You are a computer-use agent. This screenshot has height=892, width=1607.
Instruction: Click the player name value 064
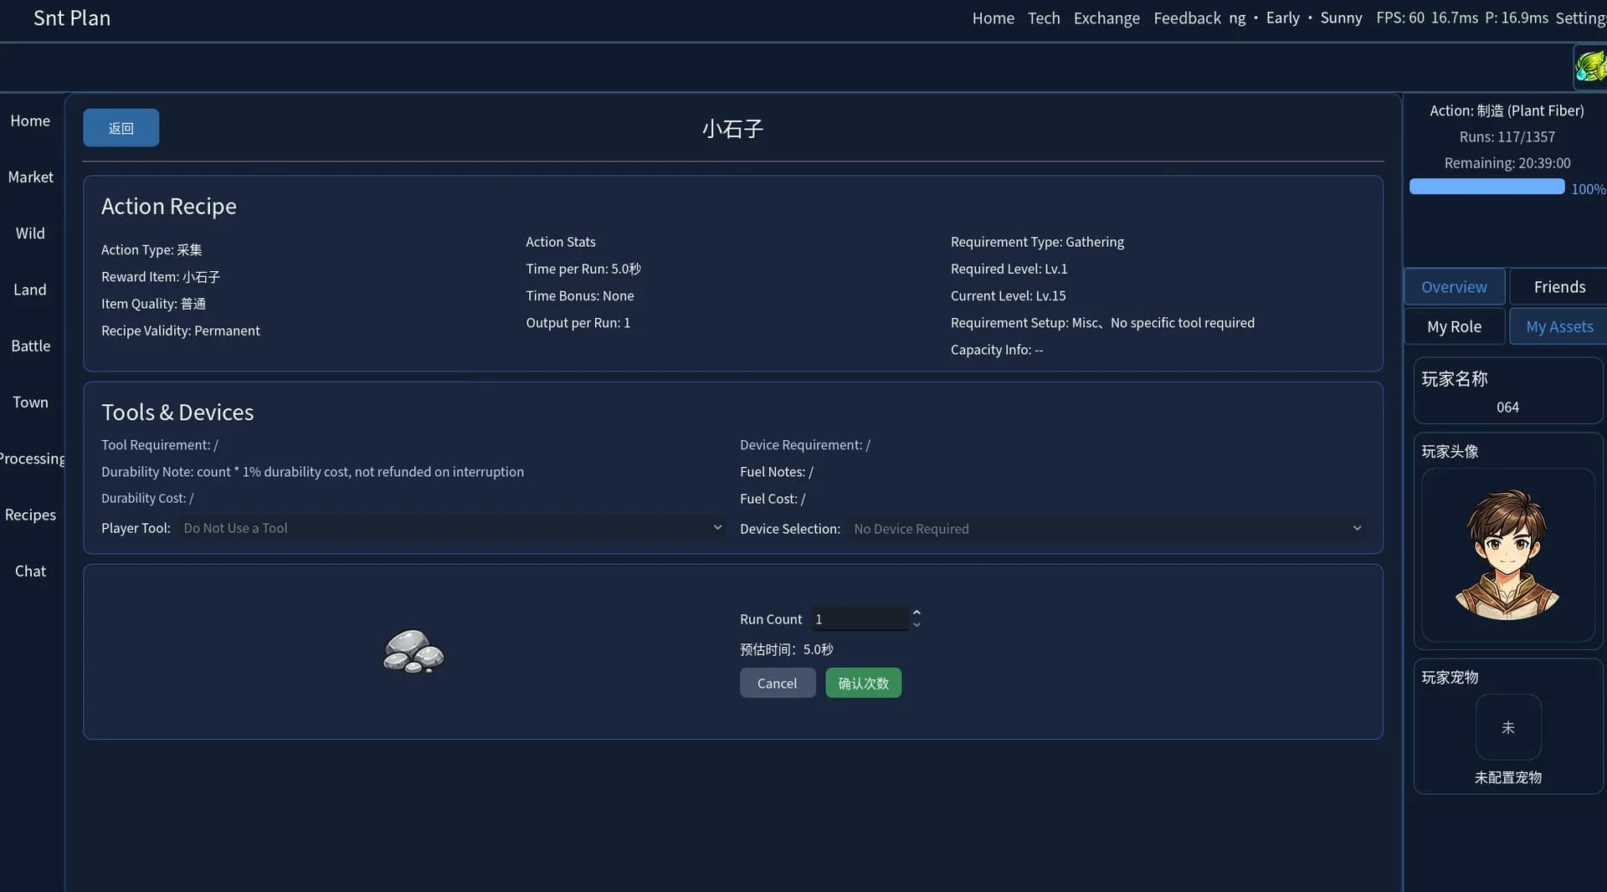pos(1507,408)
